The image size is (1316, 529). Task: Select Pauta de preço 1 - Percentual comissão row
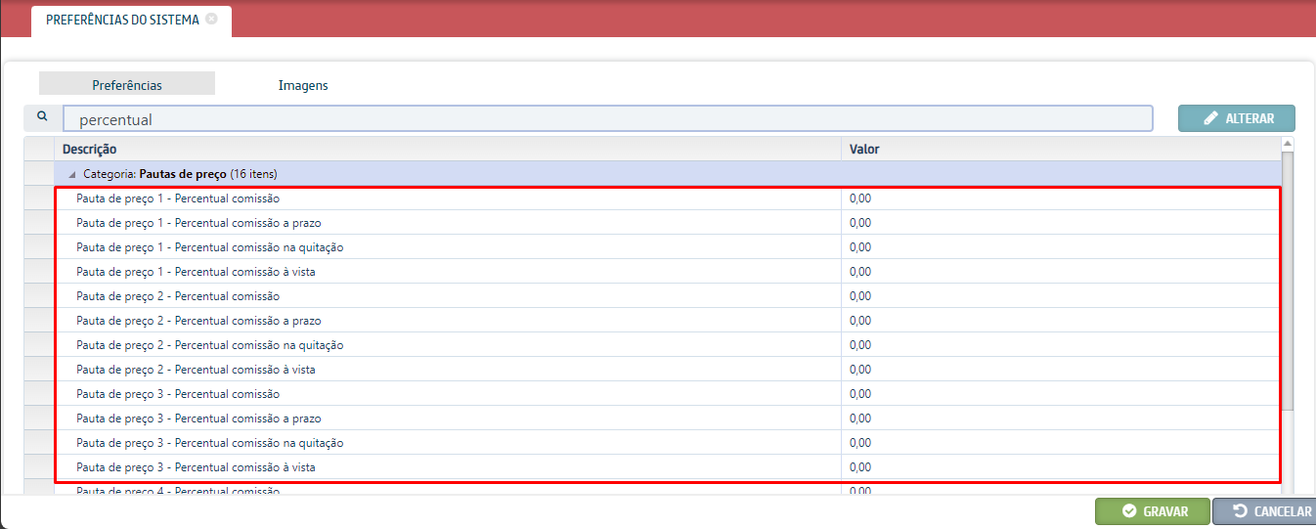(x=178, y=198)
